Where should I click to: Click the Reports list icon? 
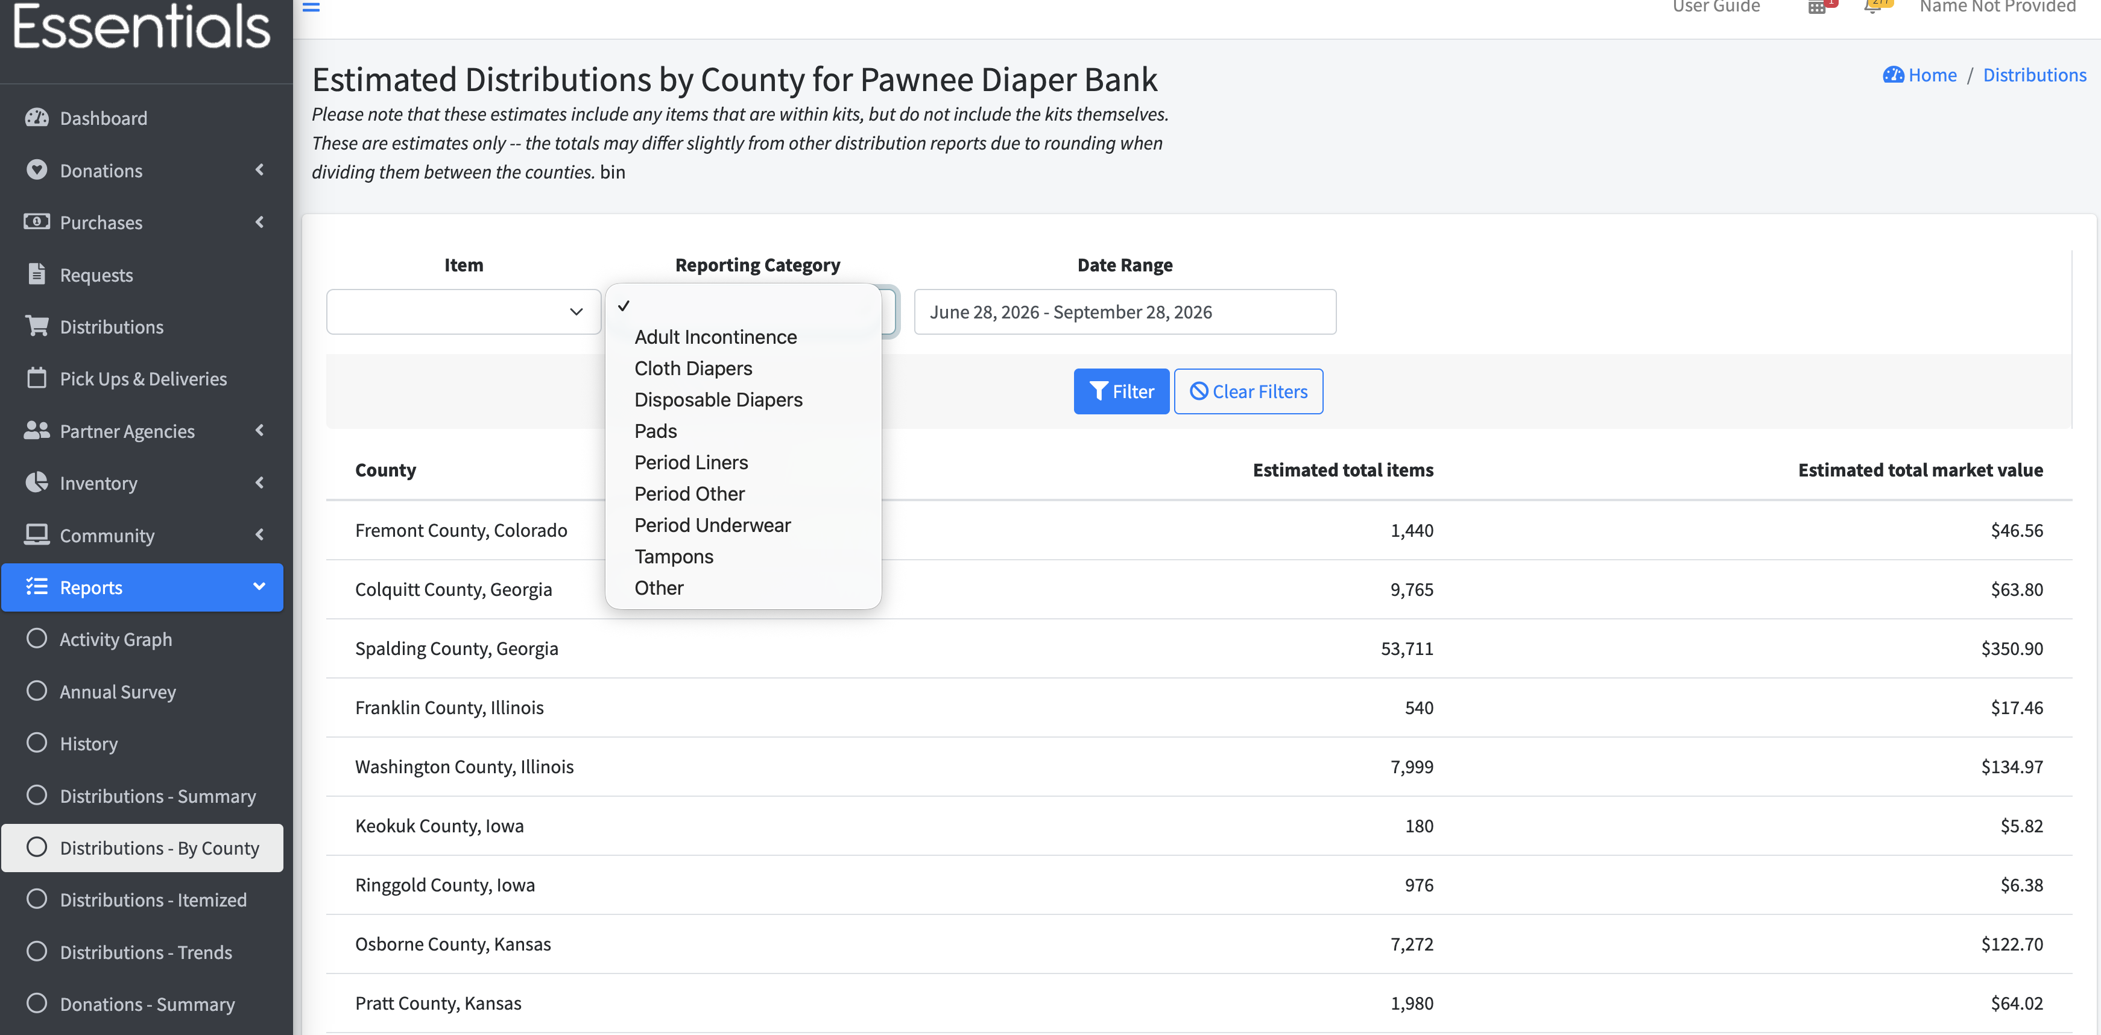pyautogui.click(x=36, y=586)
